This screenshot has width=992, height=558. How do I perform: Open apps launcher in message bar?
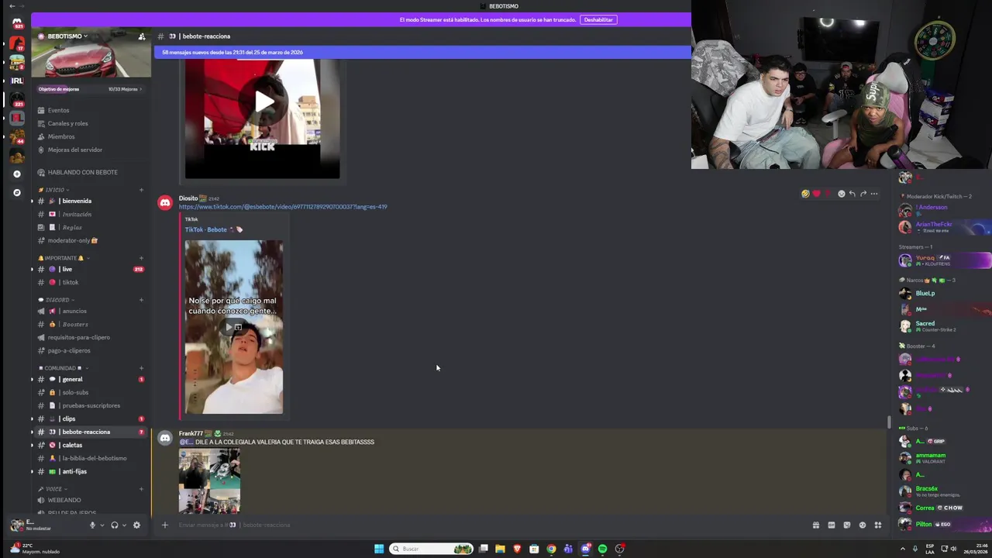877,525
